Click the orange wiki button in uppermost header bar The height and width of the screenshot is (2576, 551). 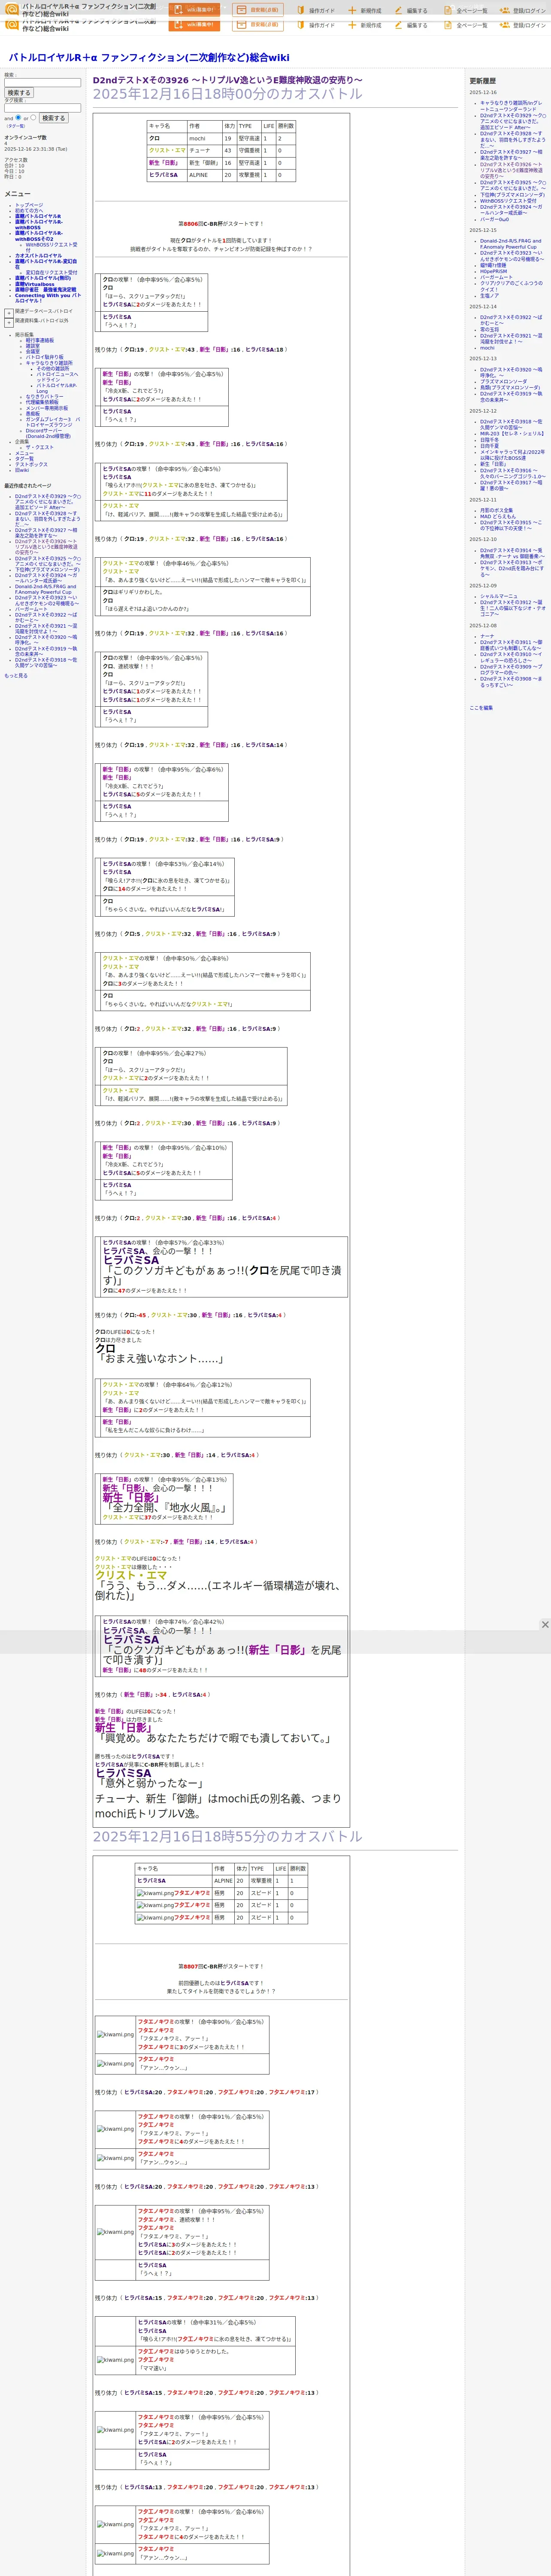195,10
